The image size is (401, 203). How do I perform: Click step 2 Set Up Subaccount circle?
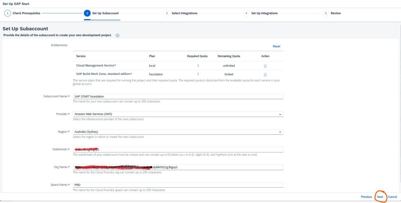tap(87, 13)
